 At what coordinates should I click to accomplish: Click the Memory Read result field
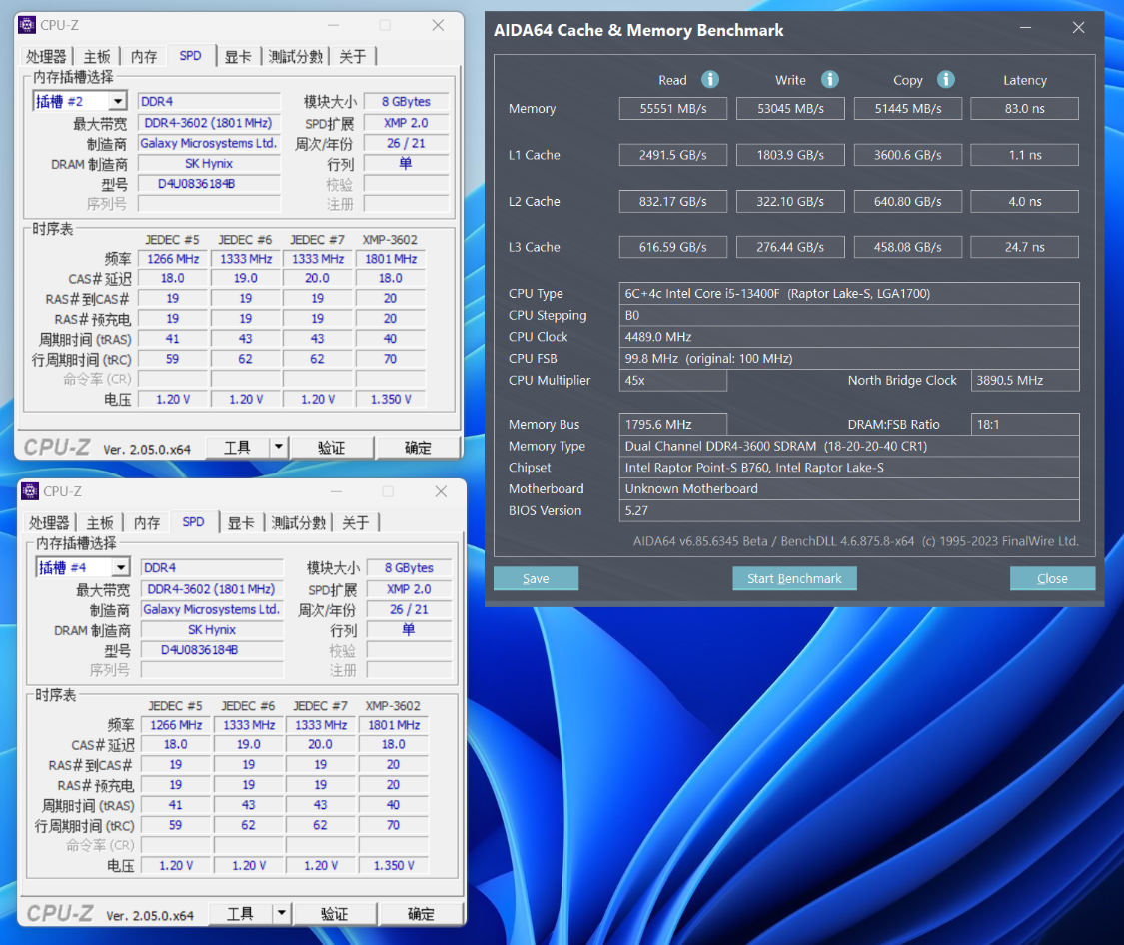[673, 108]
